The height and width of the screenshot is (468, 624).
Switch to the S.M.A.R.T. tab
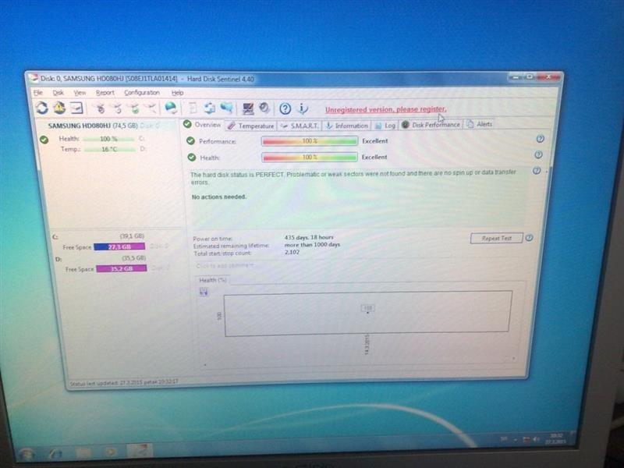[300, 126]
